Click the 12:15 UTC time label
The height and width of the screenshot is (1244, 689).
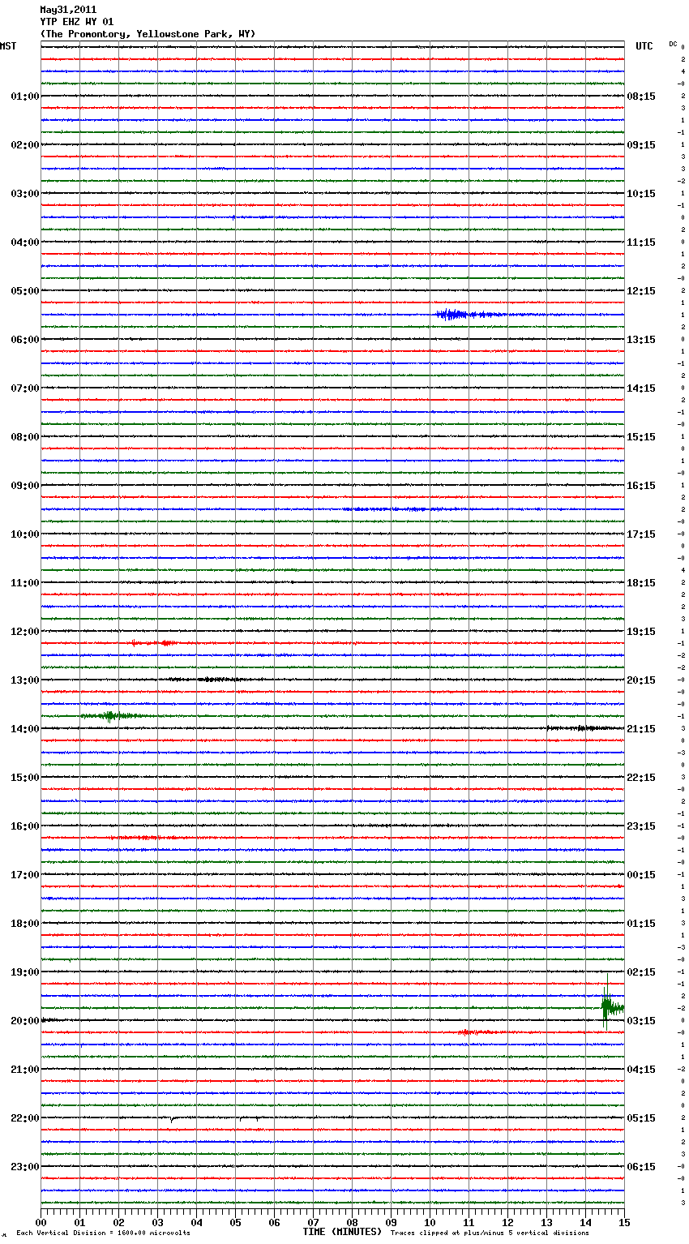[641, 291]
